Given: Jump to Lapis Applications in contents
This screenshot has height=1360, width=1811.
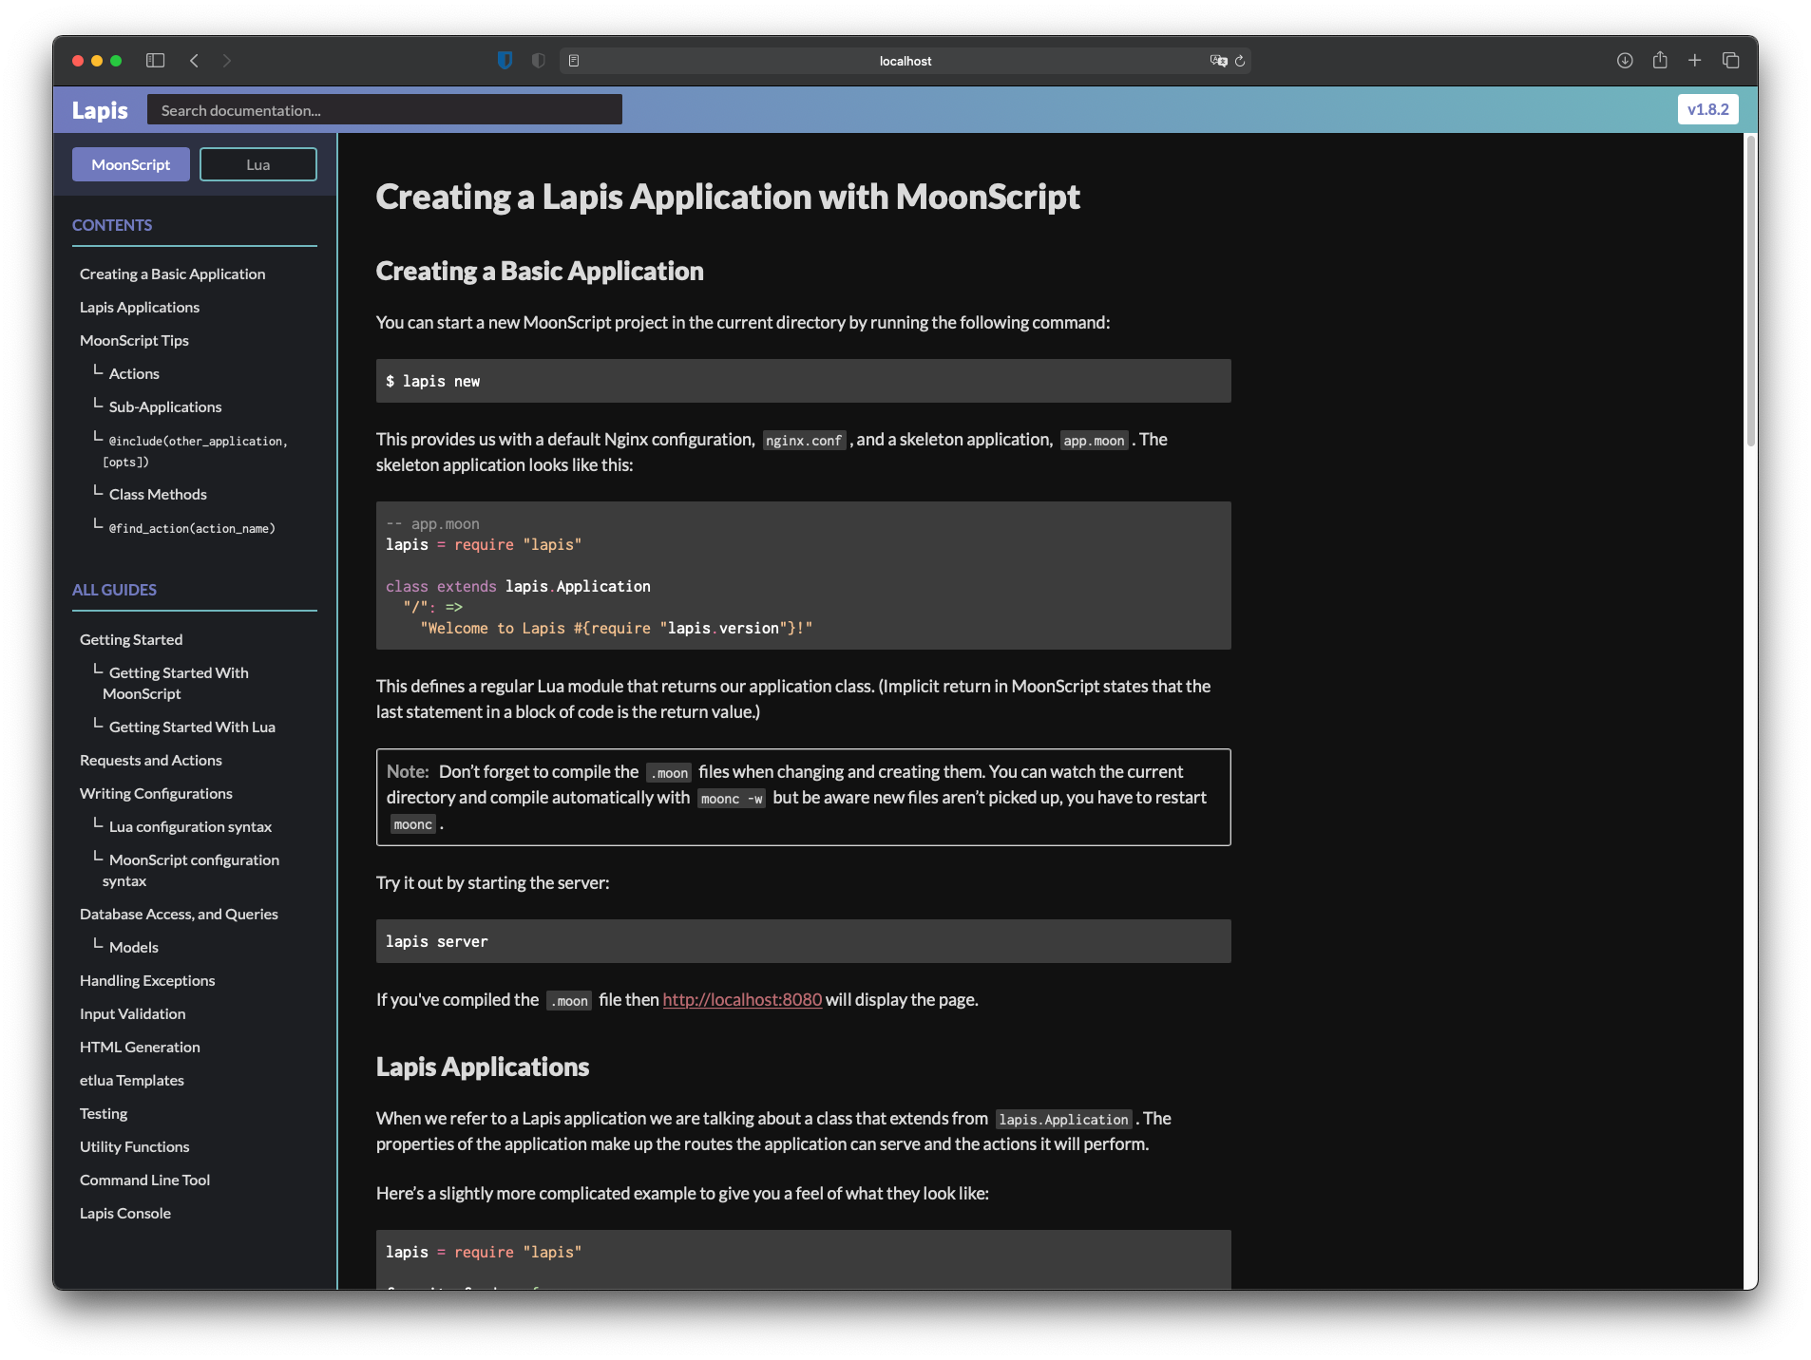Looking at the screenshot, I should (140, 307).
